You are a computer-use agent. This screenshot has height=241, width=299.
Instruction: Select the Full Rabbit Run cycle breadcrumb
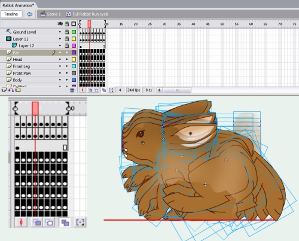[x=90, y=14]
